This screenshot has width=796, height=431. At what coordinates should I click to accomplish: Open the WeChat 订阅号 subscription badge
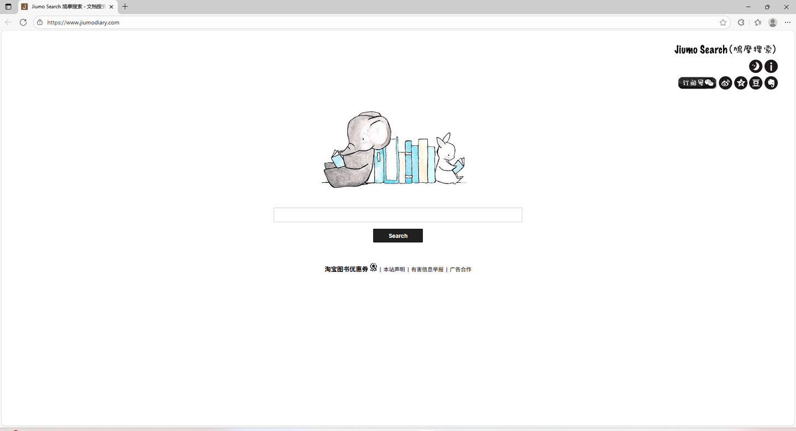[x=698, y=83]
